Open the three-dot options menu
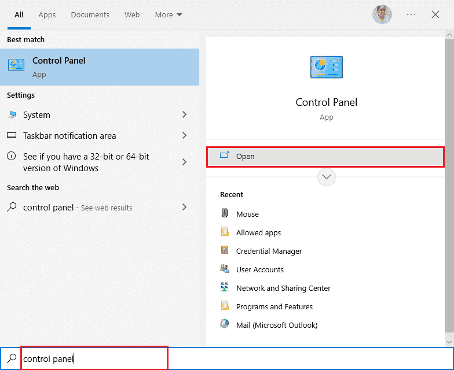454x370 pixels. point(411,14)
